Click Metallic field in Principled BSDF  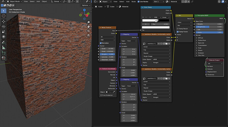209,24
